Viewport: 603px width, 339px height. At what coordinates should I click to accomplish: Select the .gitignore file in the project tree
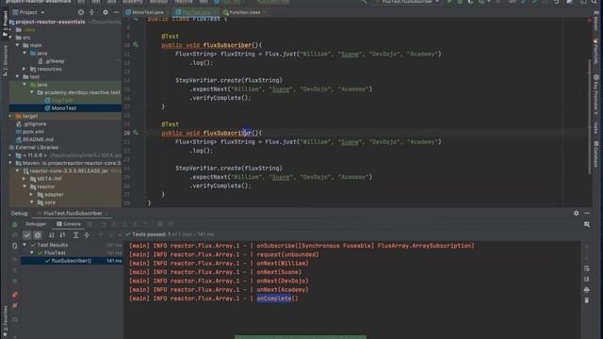31,124
